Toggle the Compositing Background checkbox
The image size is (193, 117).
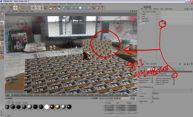[x=174, y=76]
